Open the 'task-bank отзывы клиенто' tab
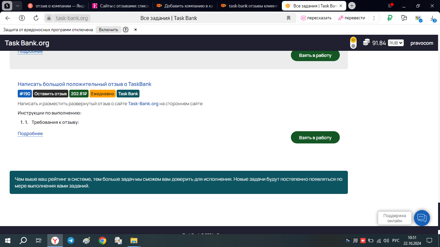This screenshot has height=247, width=440. 249,6
